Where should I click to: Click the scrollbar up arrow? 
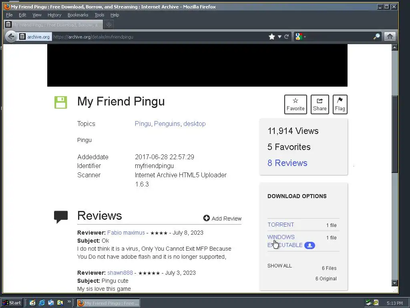tap(394, 47)
